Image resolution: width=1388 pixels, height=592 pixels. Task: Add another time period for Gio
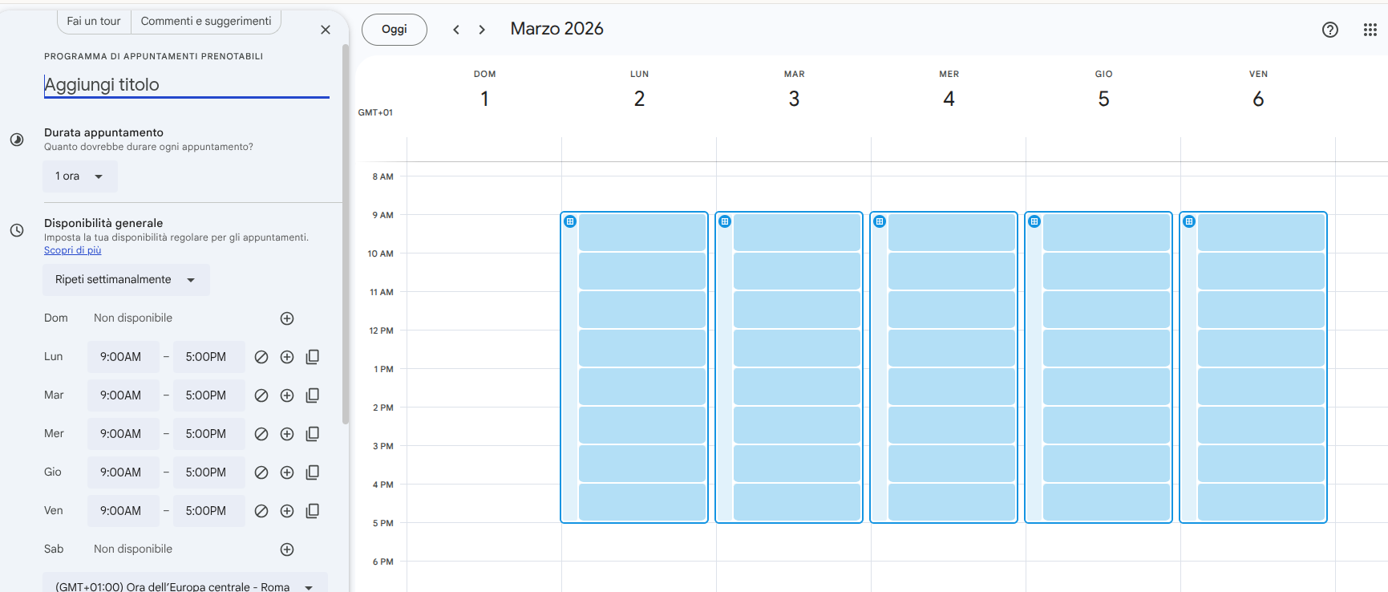[287, 472]
